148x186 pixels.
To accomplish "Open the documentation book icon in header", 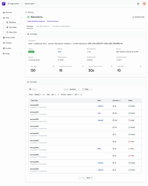I will [138, 4].
